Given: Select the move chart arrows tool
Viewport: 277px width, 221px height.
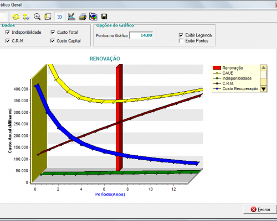Looking at the screenshot, I should [26, 17].
